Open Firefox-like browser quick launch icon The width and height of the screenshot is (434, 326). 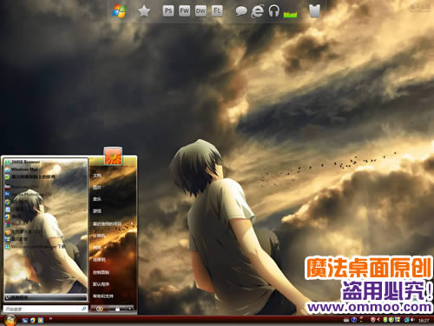33,320
